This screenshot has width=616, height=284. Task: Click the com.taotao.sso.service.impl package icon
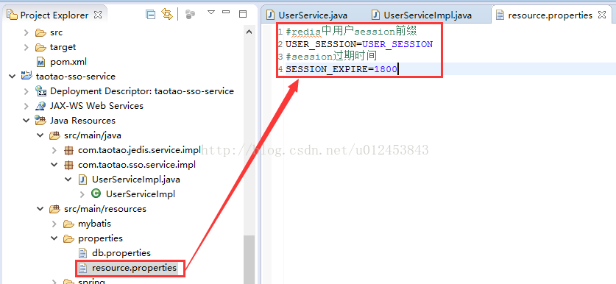pyautogui.click(x=68, y=165)
